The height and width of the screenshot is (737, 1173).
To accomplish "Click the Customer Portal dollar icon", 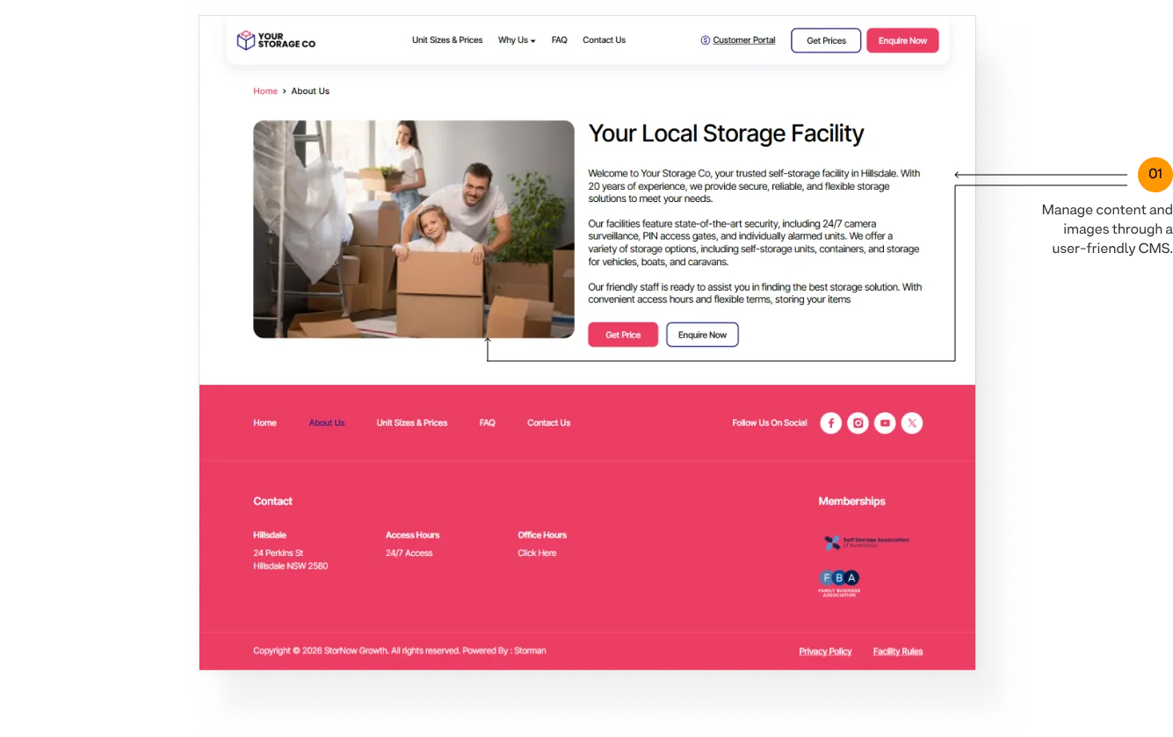I will (705, 40).
